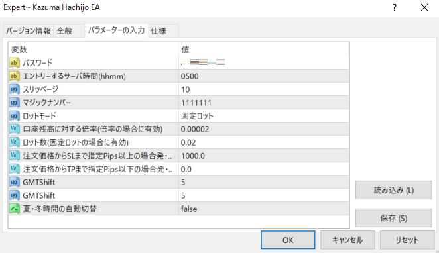Select the パスワード variable name
This screenshot has width=439, height=253.
pos(38,63)
